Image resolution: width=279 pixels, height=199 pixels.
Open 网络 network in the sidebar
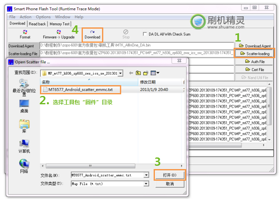(x=24, y=166)
